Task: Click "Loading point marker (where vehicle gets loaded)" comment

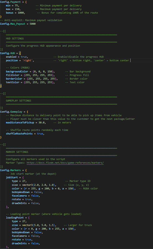Action: [44, 214]
